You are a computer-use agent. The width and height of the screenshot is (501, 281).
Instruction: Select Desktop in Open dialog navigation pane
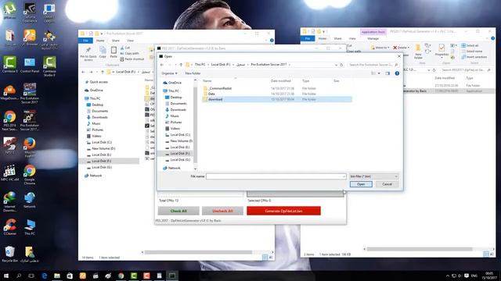(x=175, y=97)
